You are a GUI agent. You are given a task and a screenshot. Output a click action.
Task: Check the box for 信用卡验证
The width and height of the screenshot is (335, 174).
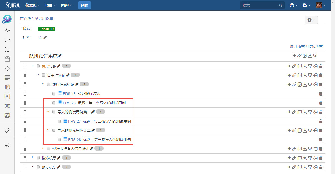(x=43, y=75)
